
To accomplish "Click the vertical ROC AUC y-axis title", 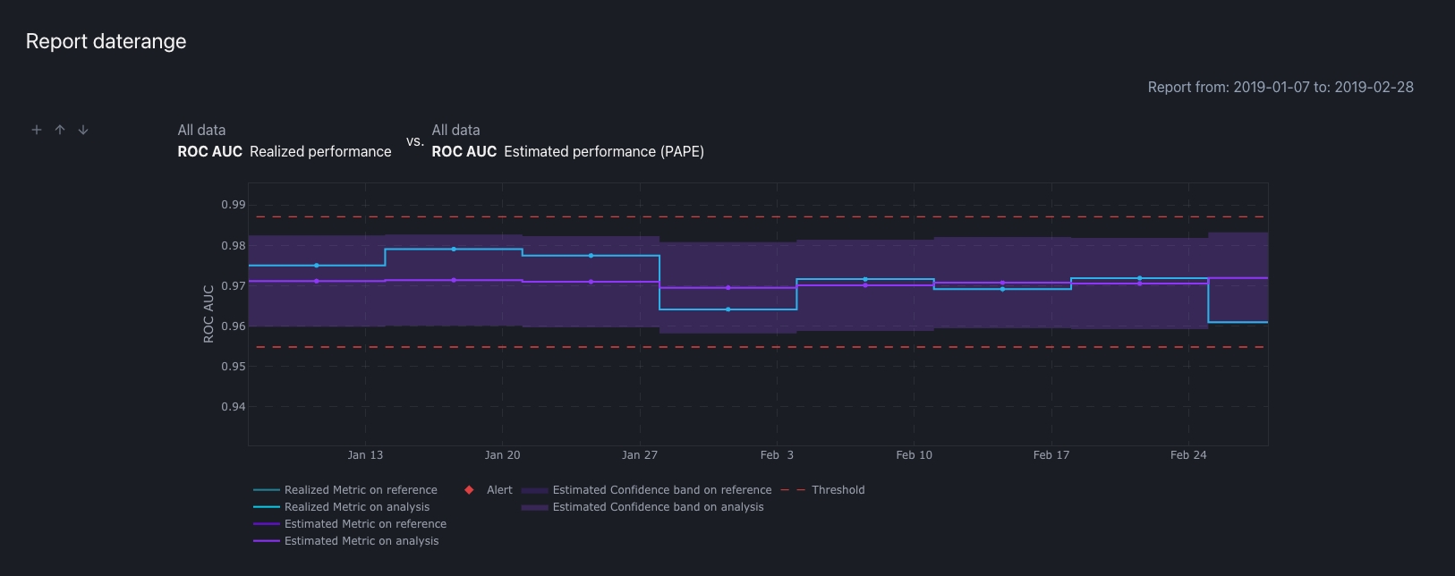I will click(208, 314).
